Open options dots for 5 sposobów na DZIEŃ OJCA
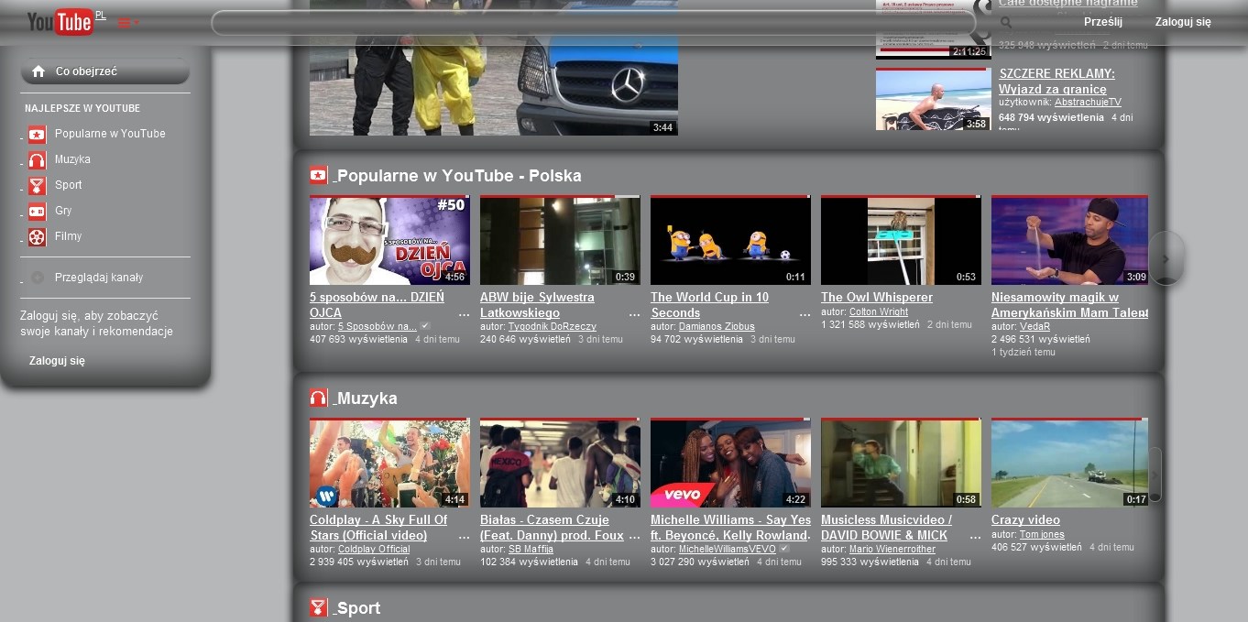Screen dimensions: 1248x622 pyautogui.click(x=464, y=313)
